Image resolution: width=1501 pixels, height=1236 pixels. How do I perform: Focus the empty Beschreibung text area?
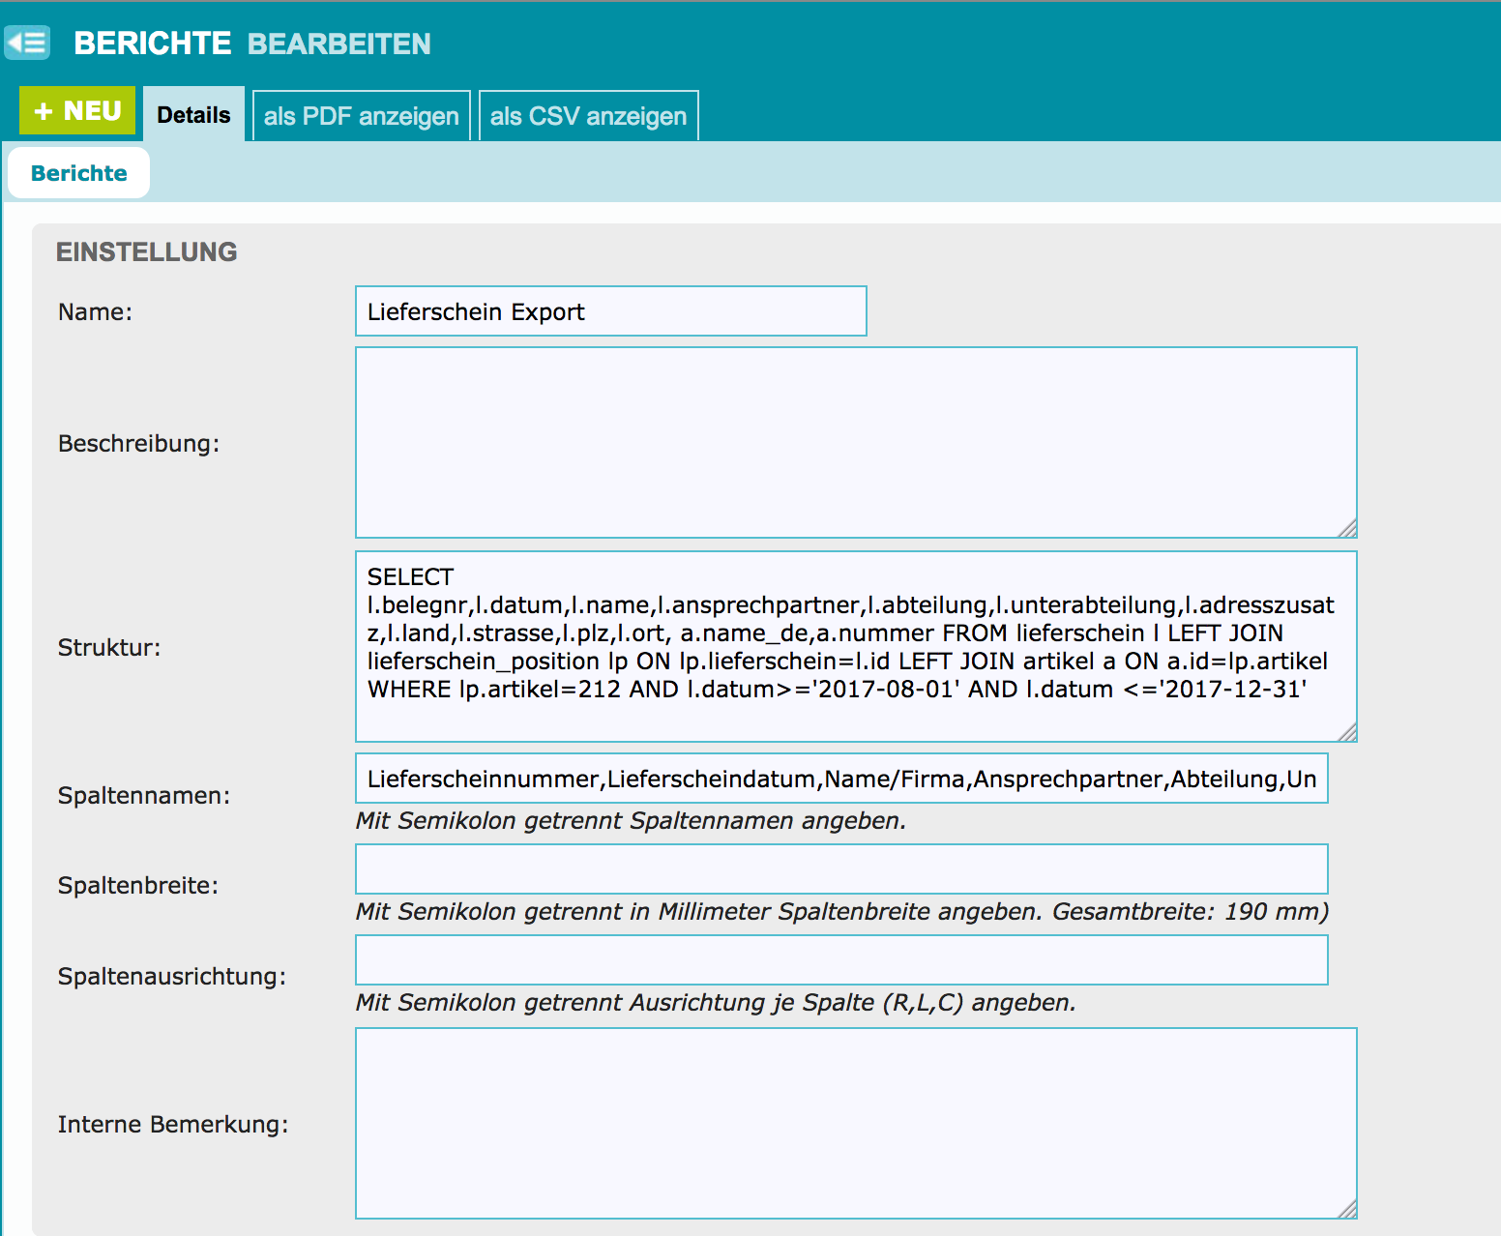tap(855, 442)
